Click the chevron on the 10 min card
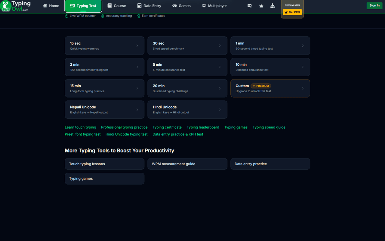 tap(303, 67)
